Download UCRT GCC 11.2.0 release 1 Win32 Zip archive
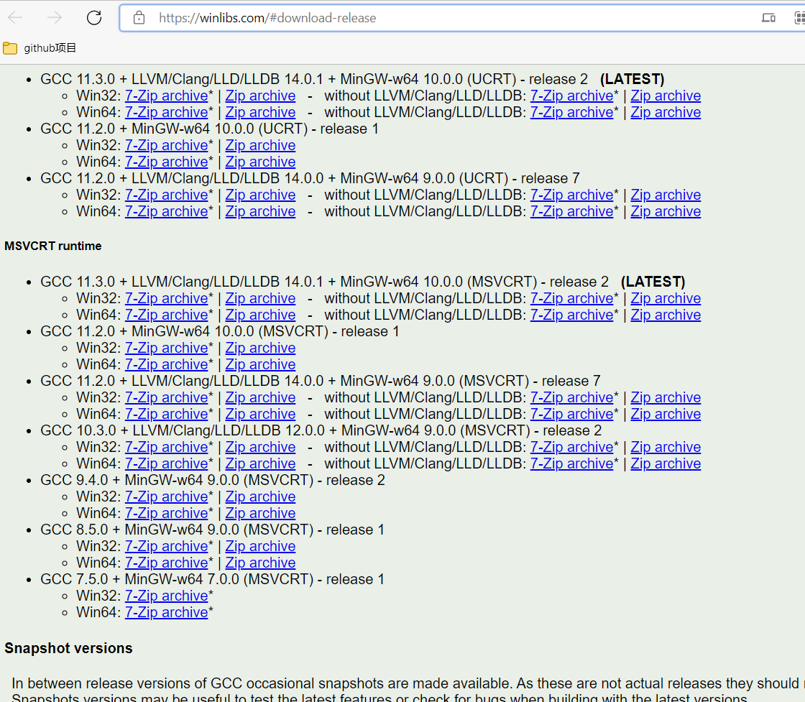Screen dimensions: 805x702 coord(260,146)
